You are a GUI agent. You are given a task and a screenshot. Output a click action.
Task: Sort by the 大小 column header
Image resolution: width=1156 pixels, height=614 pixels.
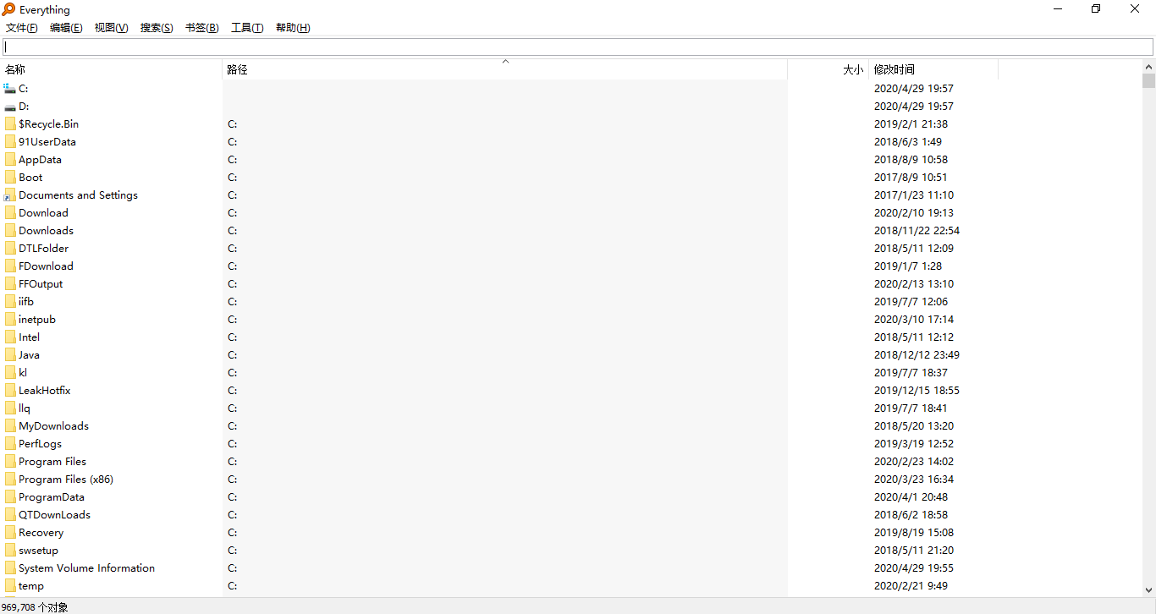[x=828, y=69]
